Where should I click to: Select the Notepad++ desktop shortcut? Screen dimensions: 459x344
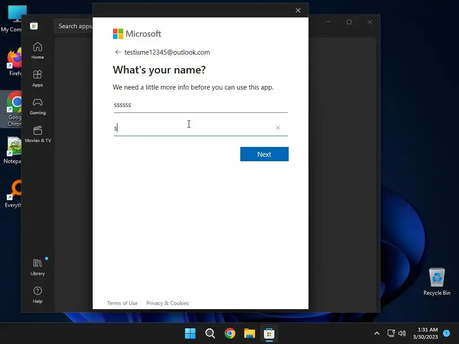click(x=12, y=150)
